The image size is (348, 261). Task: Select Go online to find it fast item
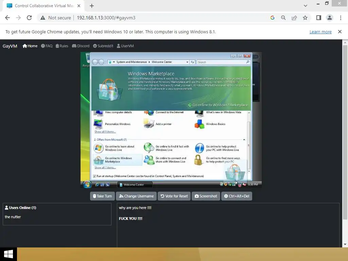167,148
